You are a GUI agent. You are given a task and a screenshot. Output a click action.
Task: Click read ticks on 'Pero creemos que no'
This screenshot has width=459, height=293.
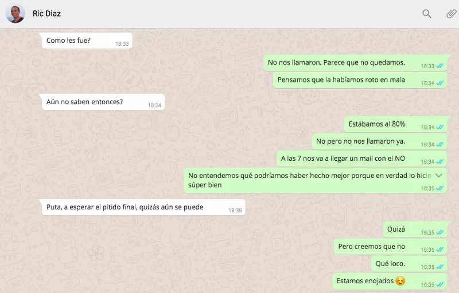point(439,250)
